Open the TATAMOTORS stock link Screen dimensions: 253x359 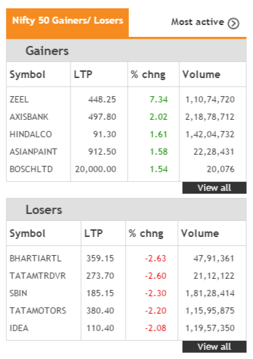[x=38, y=311]
